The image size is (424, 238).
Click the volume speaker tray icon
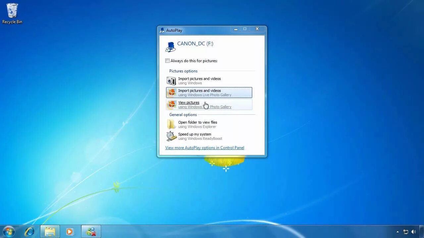coord(413,232)
